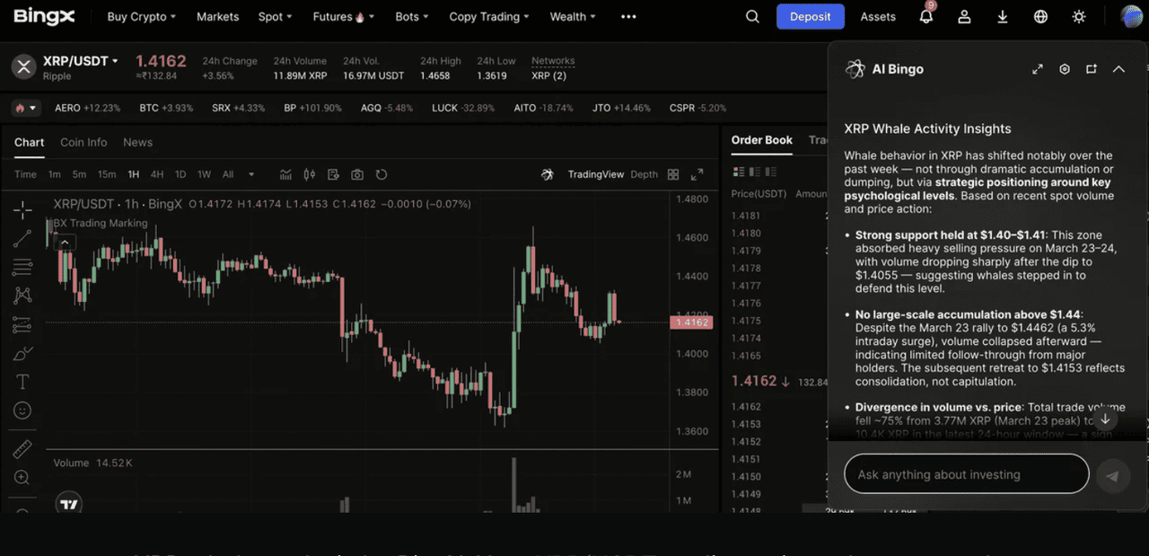
Task: Open the News tab
Action: 137,142
